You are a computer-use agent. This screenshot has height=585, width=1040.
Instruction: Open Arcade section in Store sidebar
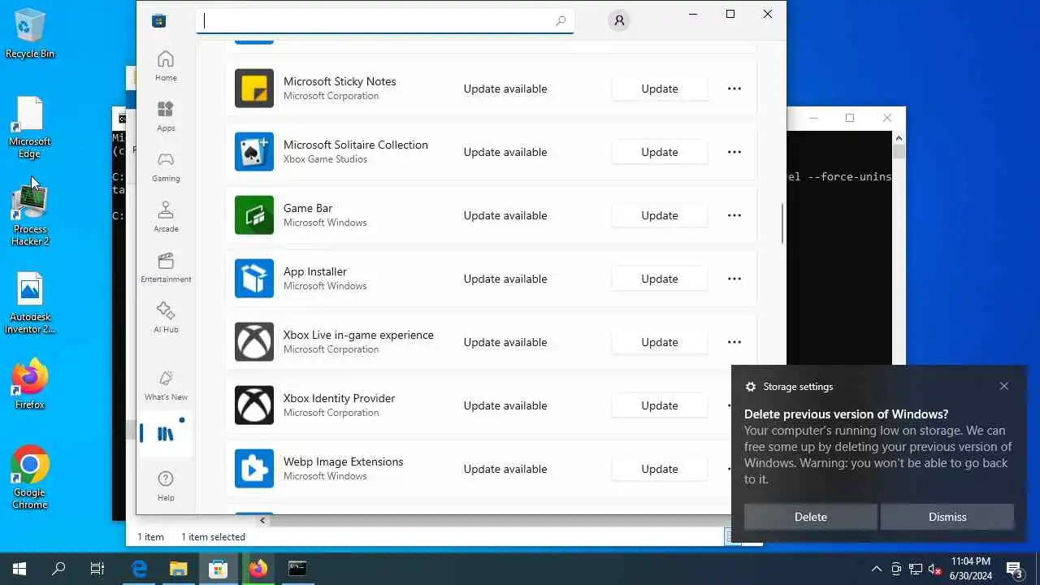click(x=166, y=217)
